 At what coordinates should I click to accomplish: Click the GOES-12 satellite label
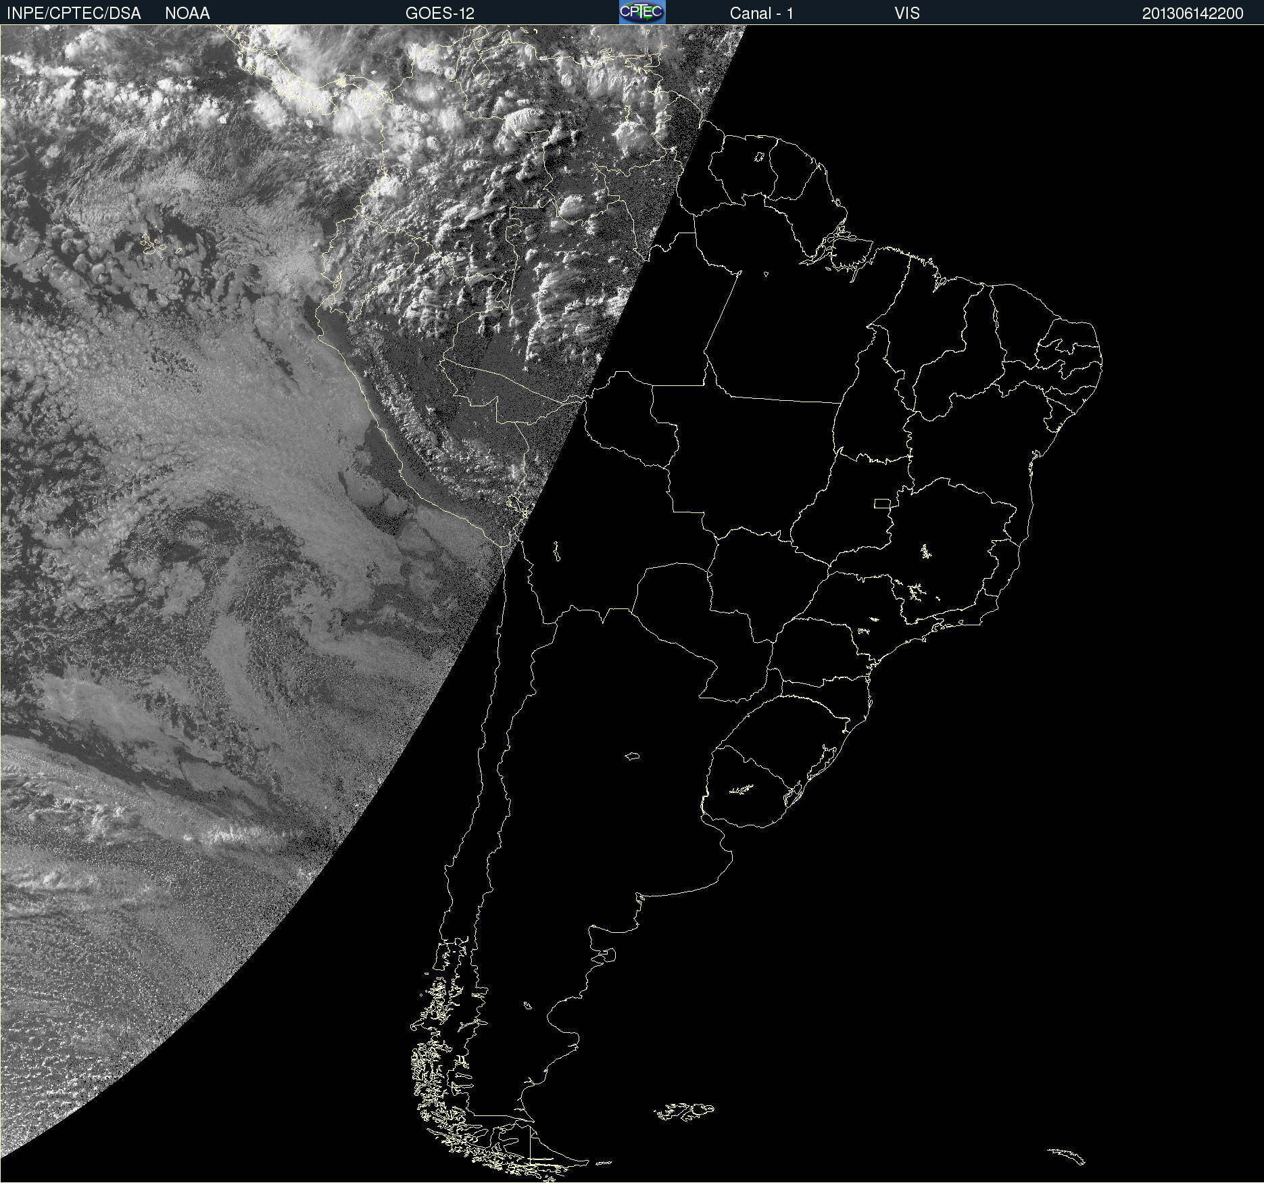click(440, 14)
